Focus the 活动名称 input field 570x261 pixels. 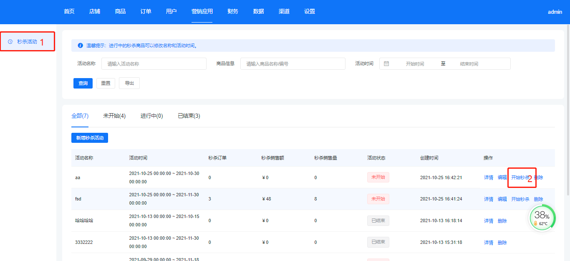pos(154,64)
